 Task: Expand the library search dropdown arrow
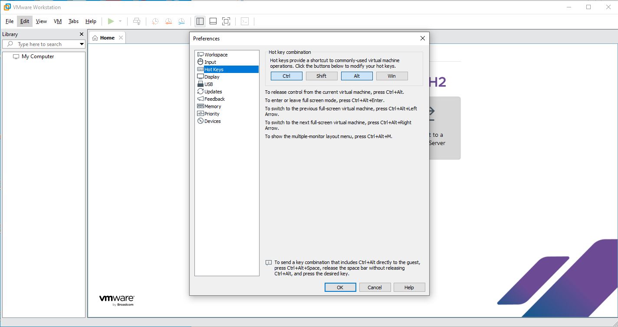click(x=82, y=44)
